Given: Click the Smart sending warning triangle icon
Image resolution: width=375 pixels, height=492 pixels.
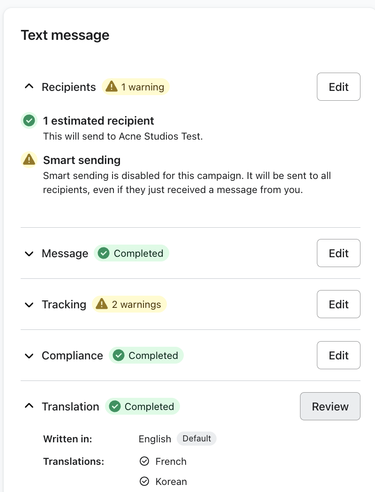Looking at the screenshot, I should pyautogui.click(x=29, y=160).
